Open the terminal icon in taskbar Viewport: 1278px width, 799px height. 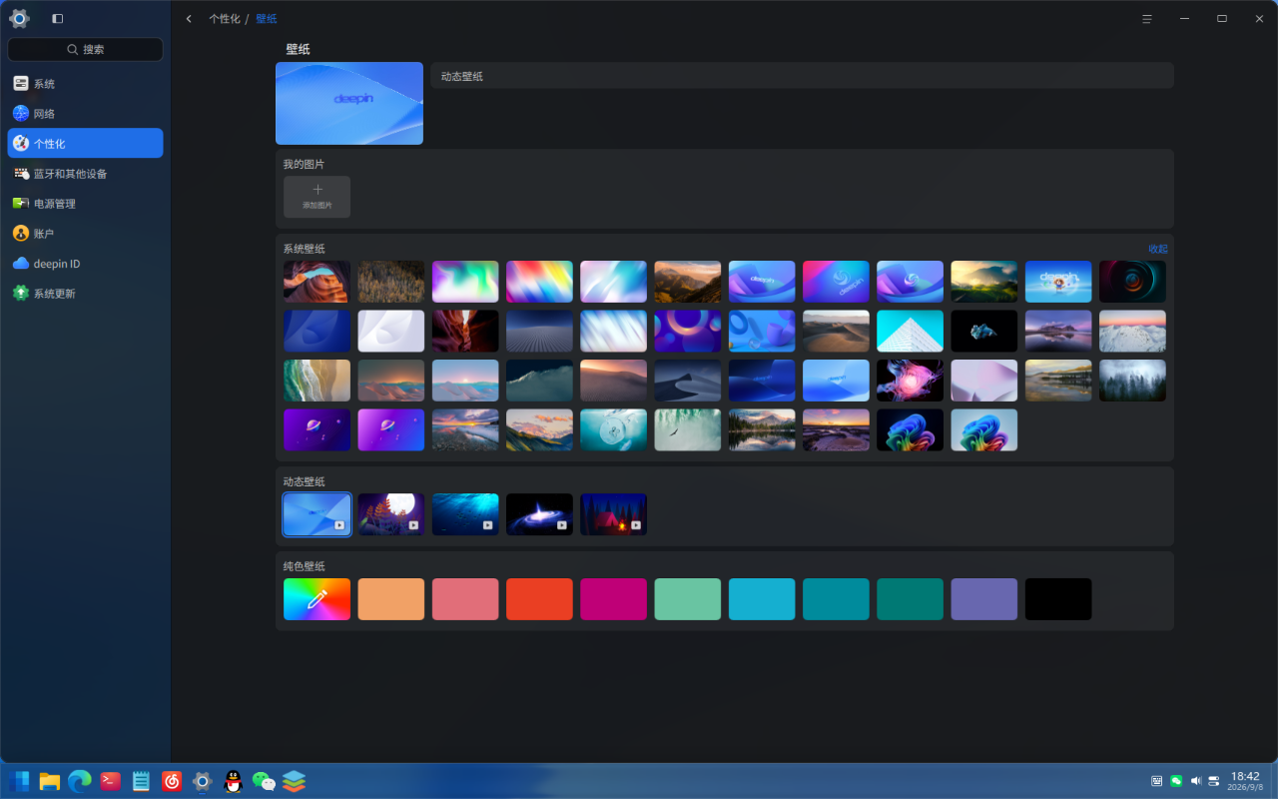(111, 781)
